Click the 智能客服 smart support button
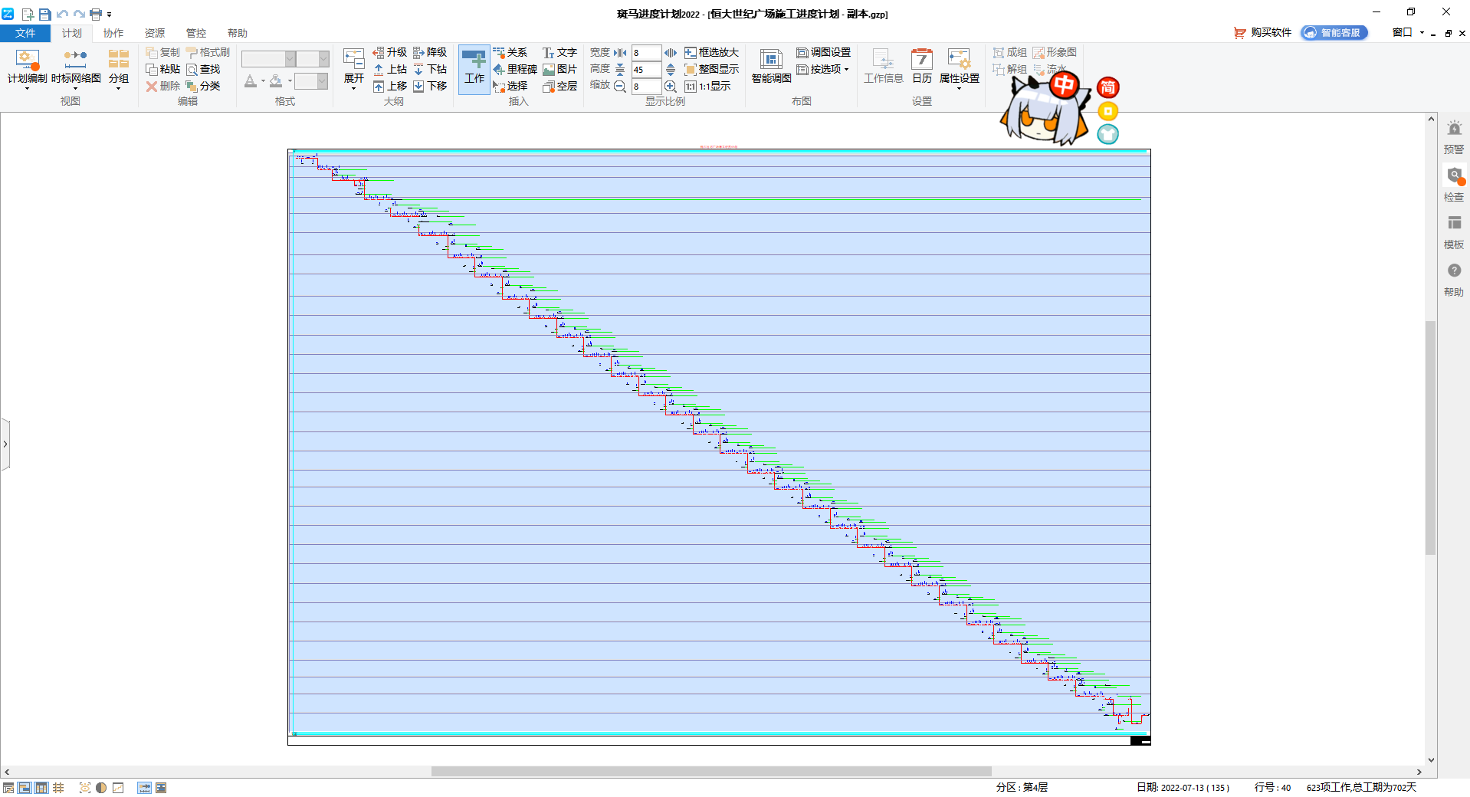1470x797 pixels. click(x=1334, y=32)
